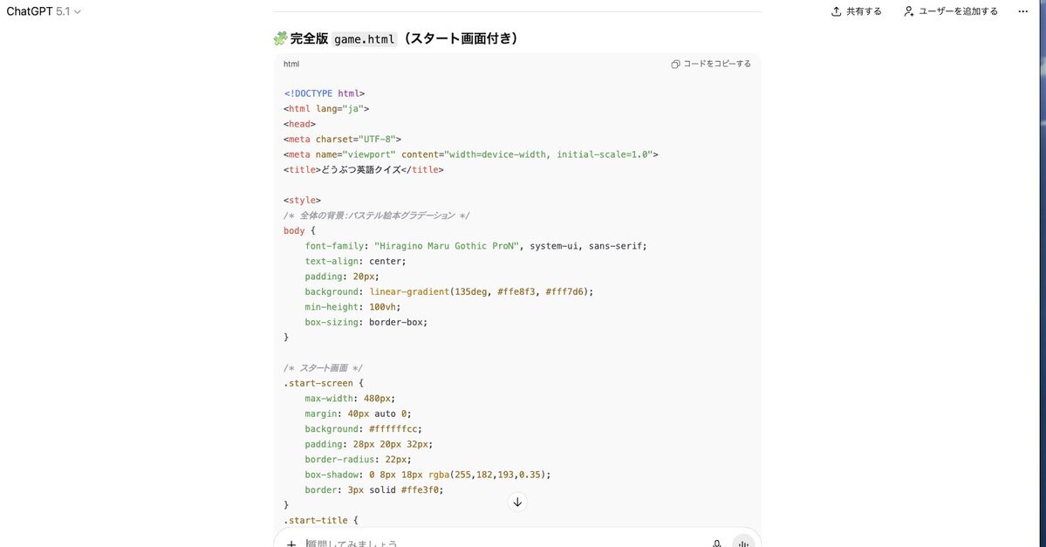Click the .start-screen CSS selector
The width and height of the screenshot is (1046, 547).
tap(318, 383)
